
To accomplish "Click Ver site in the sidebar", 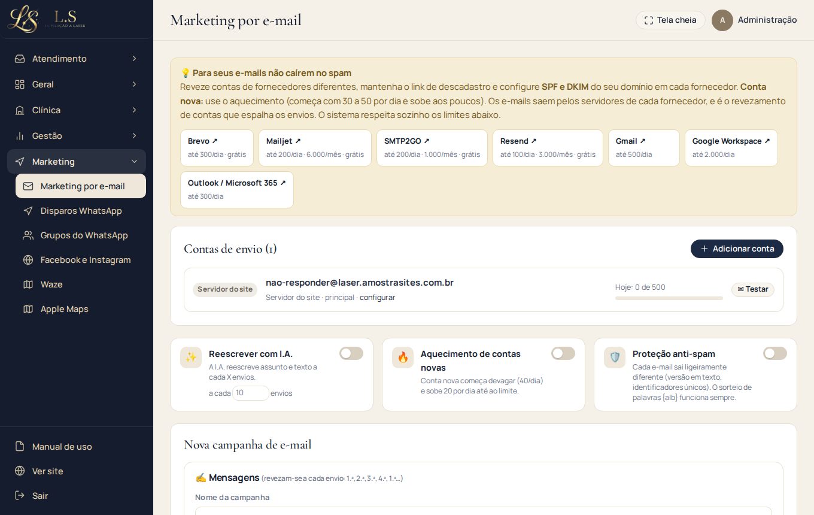I will click(77, 471).
